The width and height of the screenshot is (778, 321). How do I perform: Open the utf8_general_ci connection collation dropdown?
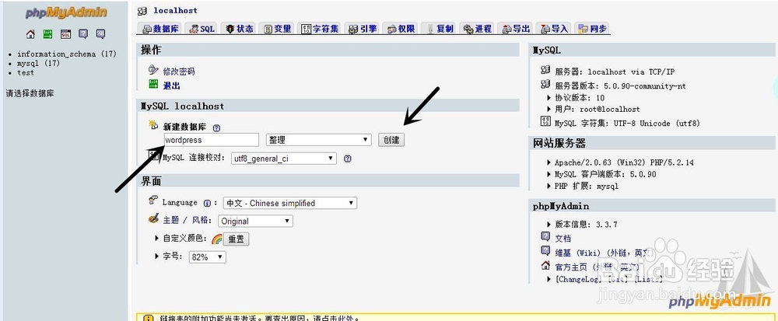(283, 159)
